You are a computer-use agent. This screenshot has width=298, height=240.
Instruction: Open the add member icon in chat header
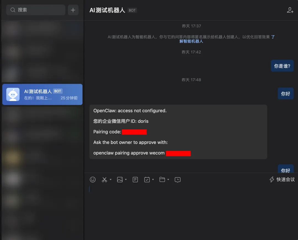pos(290,10)
